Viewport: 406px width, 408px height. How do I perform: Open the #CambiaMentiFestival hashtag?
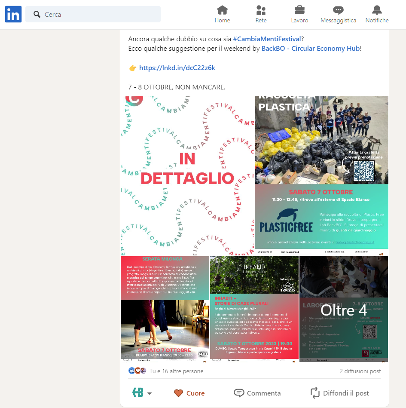(x=267, y=39)
